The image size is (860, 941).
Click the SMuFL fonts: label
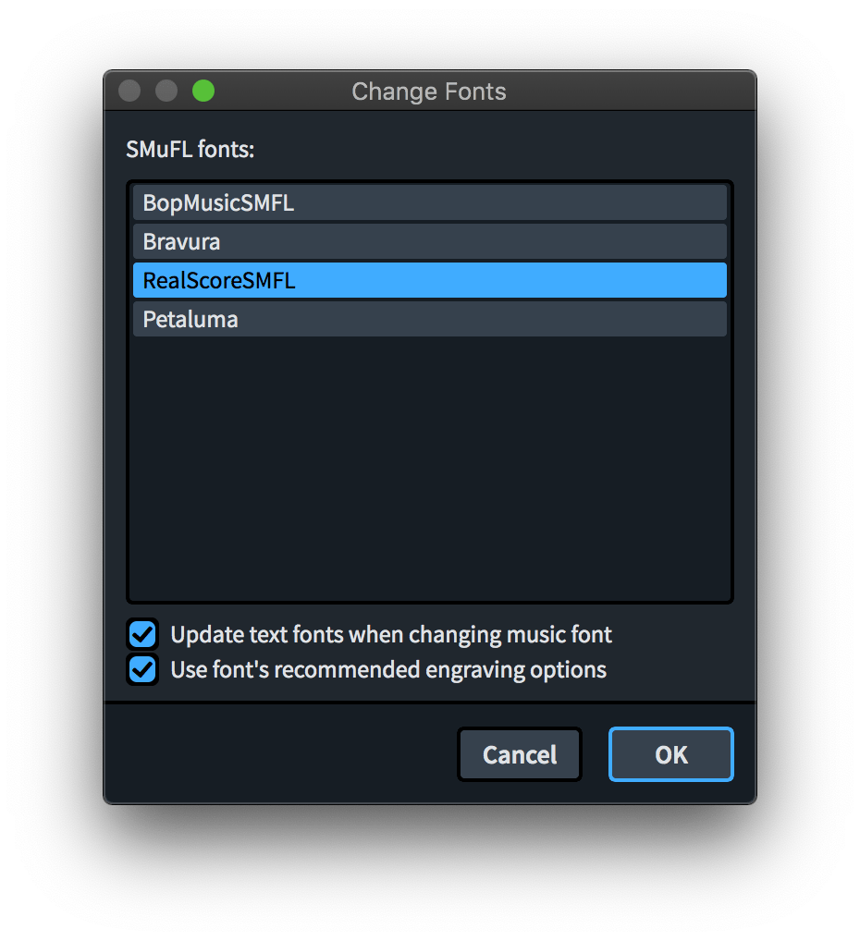tap(190, 149)
